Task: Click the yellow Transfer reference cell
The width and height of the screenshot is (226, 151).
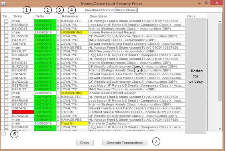Action: (74, 123)
